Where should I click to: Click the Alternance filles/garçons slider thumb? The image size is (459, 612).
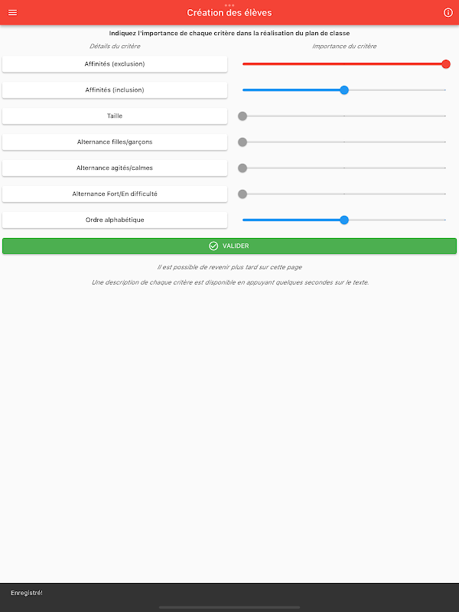click(243, 142)
